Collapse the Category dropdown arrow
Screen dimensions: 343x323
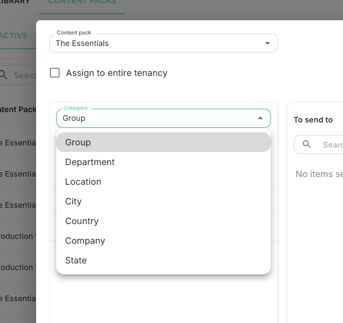tap(260, 118)
